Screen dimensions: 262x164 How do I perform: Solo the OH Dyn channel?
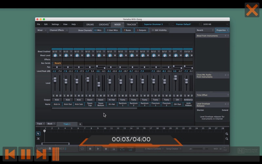(174, 96)
